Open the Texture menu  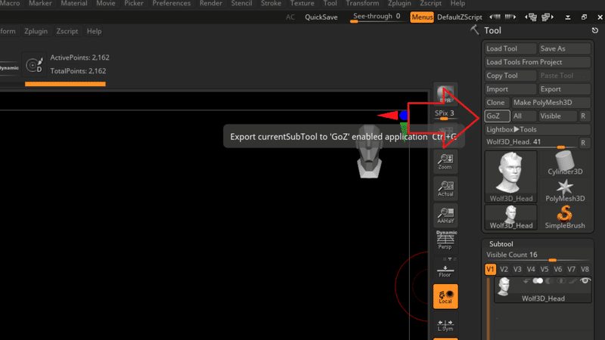[x=302, y=4]
